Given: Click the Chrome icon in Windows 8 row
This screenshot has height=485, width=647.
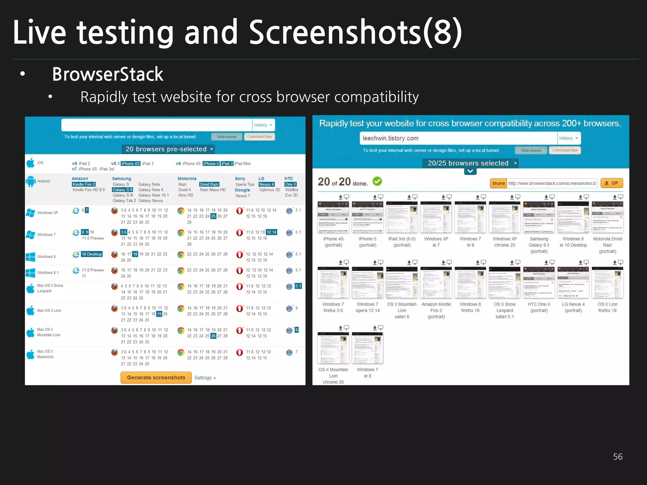Looking at the screenshot, I should (x=181, y=254).
